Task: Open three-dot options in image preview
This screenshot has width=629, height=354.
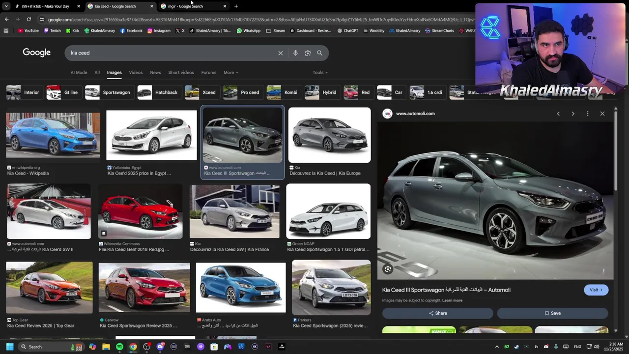Action: coord(588,114)
